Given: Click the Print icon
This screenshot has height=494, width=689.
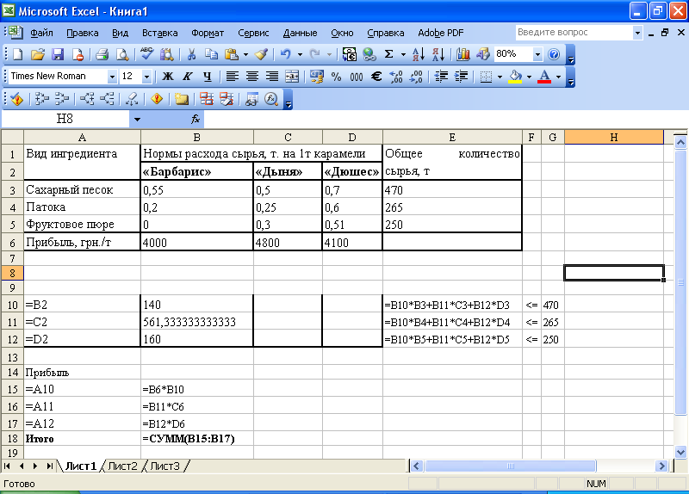Looking at the screenshot, I should pos(102,54).
